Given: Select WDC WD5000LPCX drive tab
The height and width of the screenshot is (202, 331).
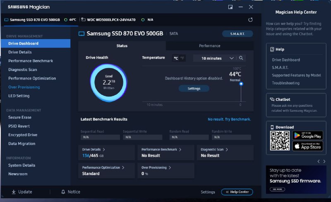Looking at the screenshot, I should (x=117, y=20).
